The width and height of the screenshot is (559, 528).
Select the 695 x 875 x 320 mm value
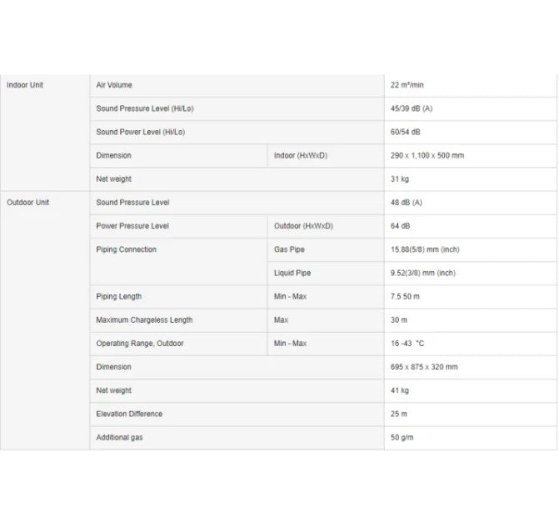point(424,367)
